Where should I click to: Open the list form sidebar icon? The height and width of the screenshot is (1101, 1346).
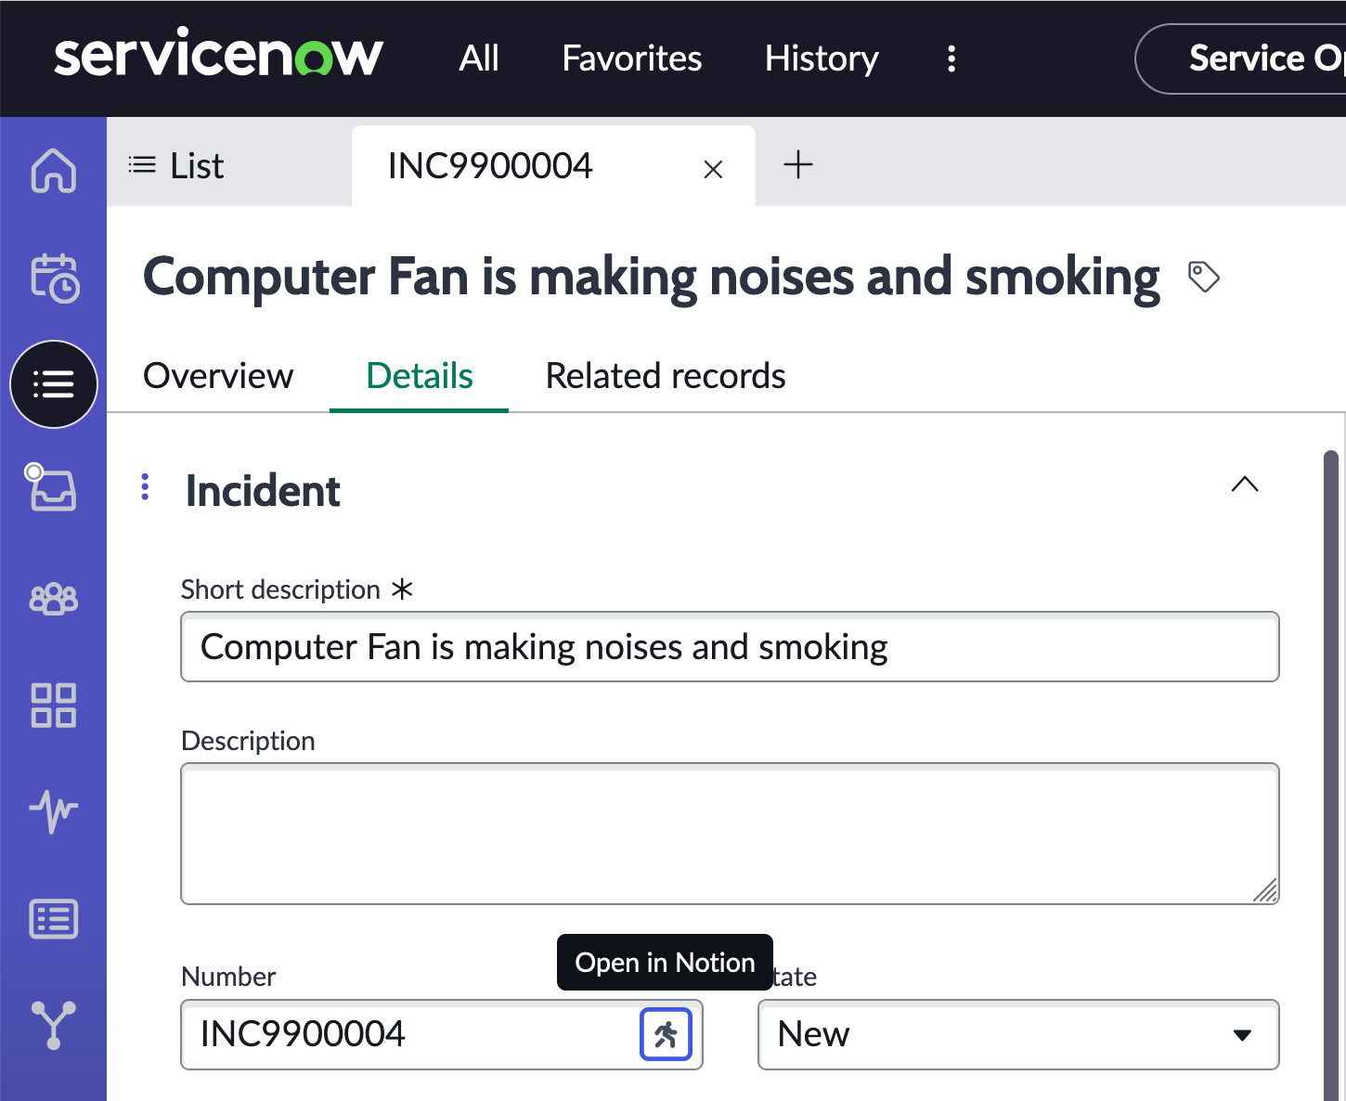pyautogui.click(x=54, y=919)
